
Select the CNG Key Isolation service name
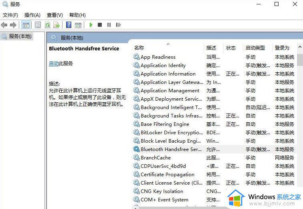(x=162, y=191)
